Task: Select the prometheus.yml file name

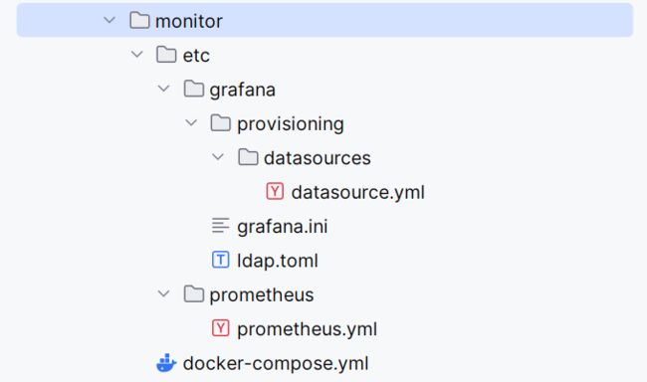Action: tap(307, 329)
